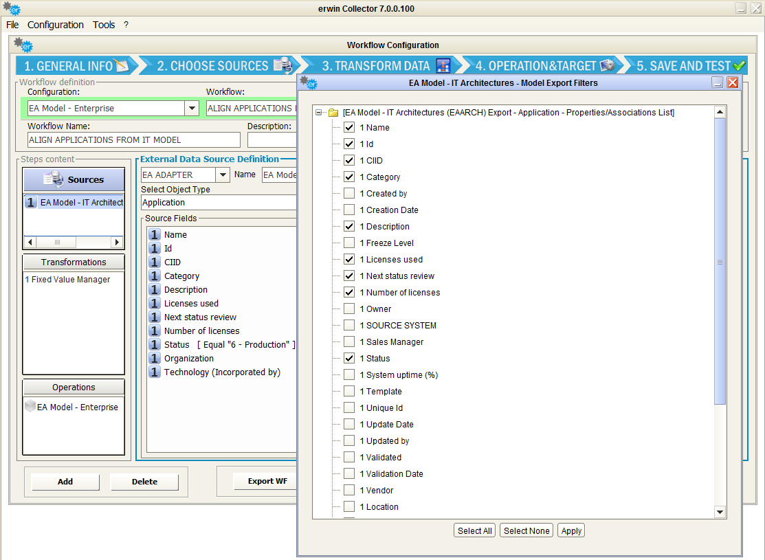Uncheck the Description field checkbox

tap(349, 227)
